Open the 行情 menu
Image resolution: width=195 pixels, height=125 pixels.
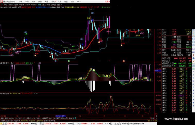click(20, 2)
